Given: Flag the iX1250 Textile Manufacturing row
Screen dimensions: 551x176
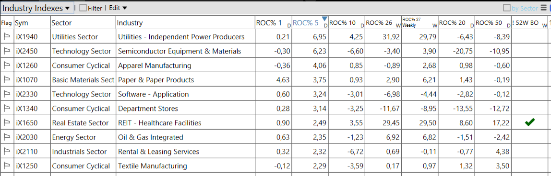Looking at the screenshot, I should 7,166.
